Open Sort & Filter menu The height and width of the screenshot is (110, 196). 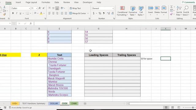pos(179,11)
